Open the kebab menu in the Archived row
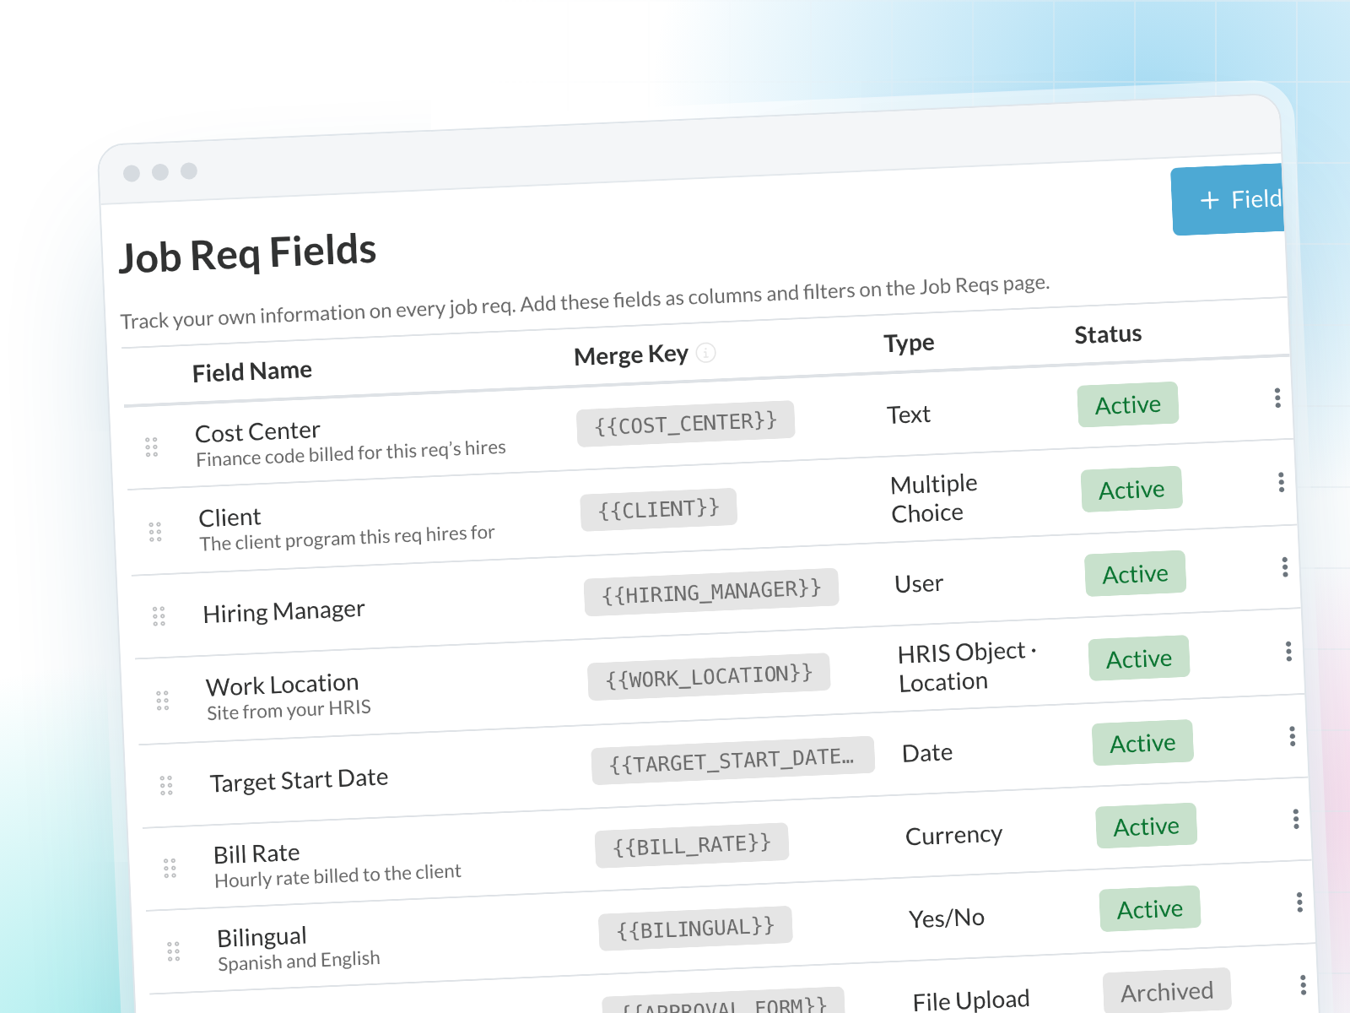The height and width of the screenshot is (1013, 1350). (x=1303, y=985)
